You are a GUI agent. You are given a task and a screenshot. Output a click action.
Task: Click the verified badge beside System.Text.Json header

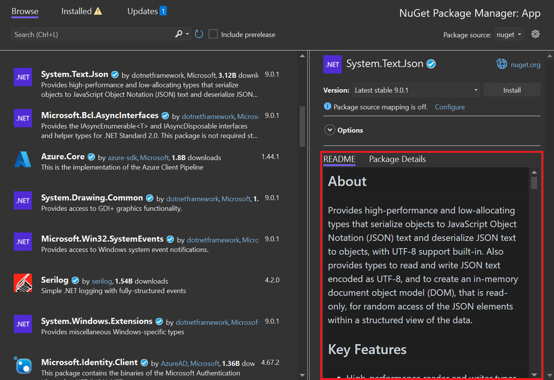coord(431,64)
